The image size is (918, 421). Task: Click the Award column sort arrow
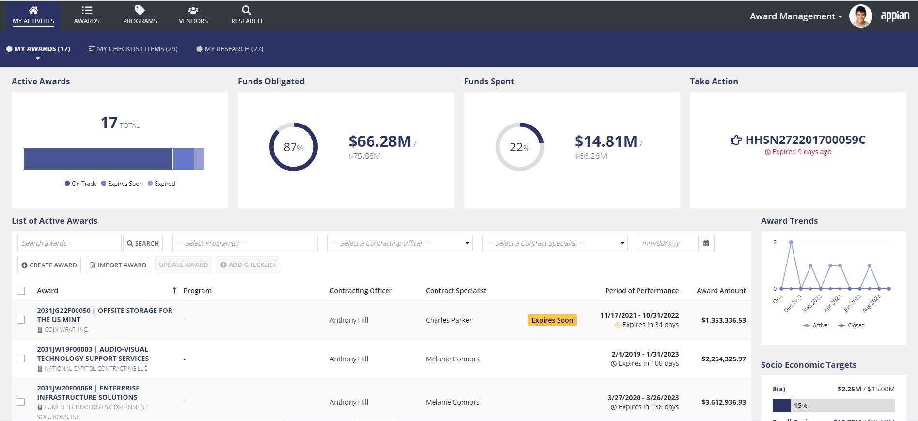pos(174,291)
